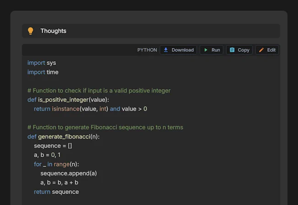Image resolution: width=298 pixels, height=205 pixels.
Task: Click the lightbulb Thoughts icon
Action: coord(30,31)
